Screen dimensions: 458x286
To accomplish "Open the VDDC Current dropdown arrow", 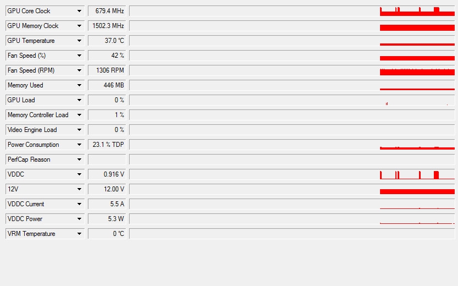I will (80, 204).
